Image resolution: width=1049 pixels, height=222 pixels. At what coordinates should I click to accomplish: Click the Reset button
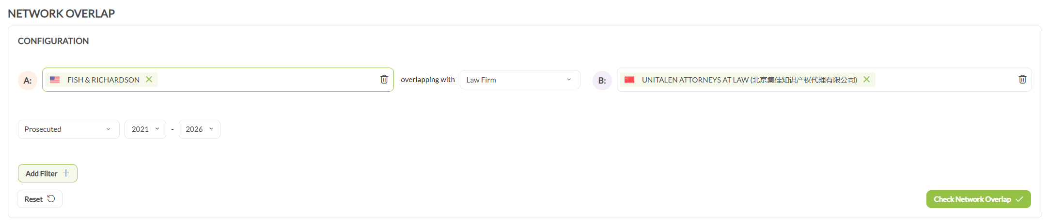[x=40, y=199]
